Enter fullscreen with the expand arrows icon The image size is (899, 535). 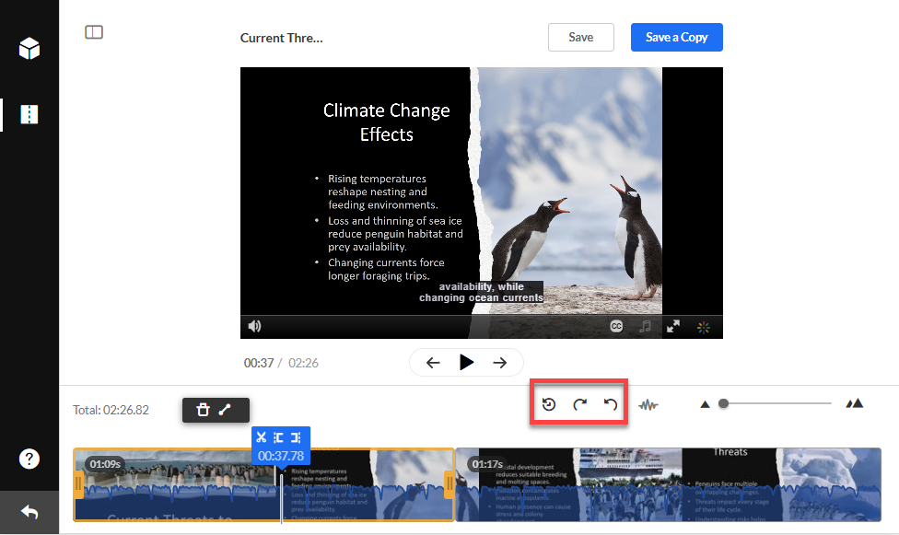click(673, 326)
